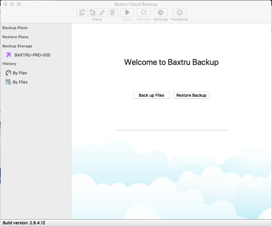Select Backup Storage section header
272x227 pixels.
[17, 46]
